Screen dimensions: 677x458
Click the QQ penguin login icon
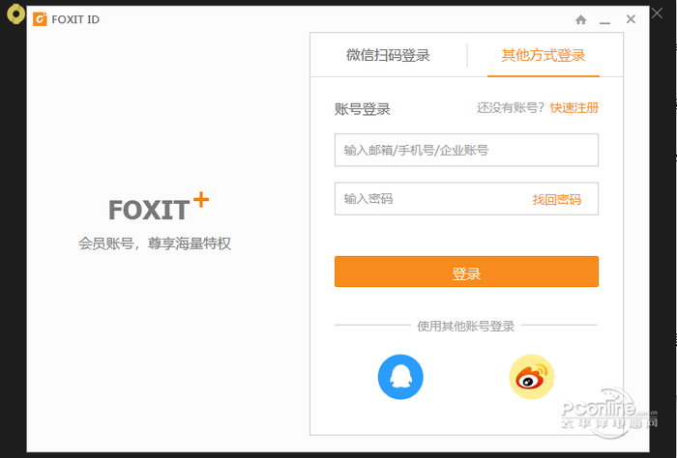tap(400, 377)
